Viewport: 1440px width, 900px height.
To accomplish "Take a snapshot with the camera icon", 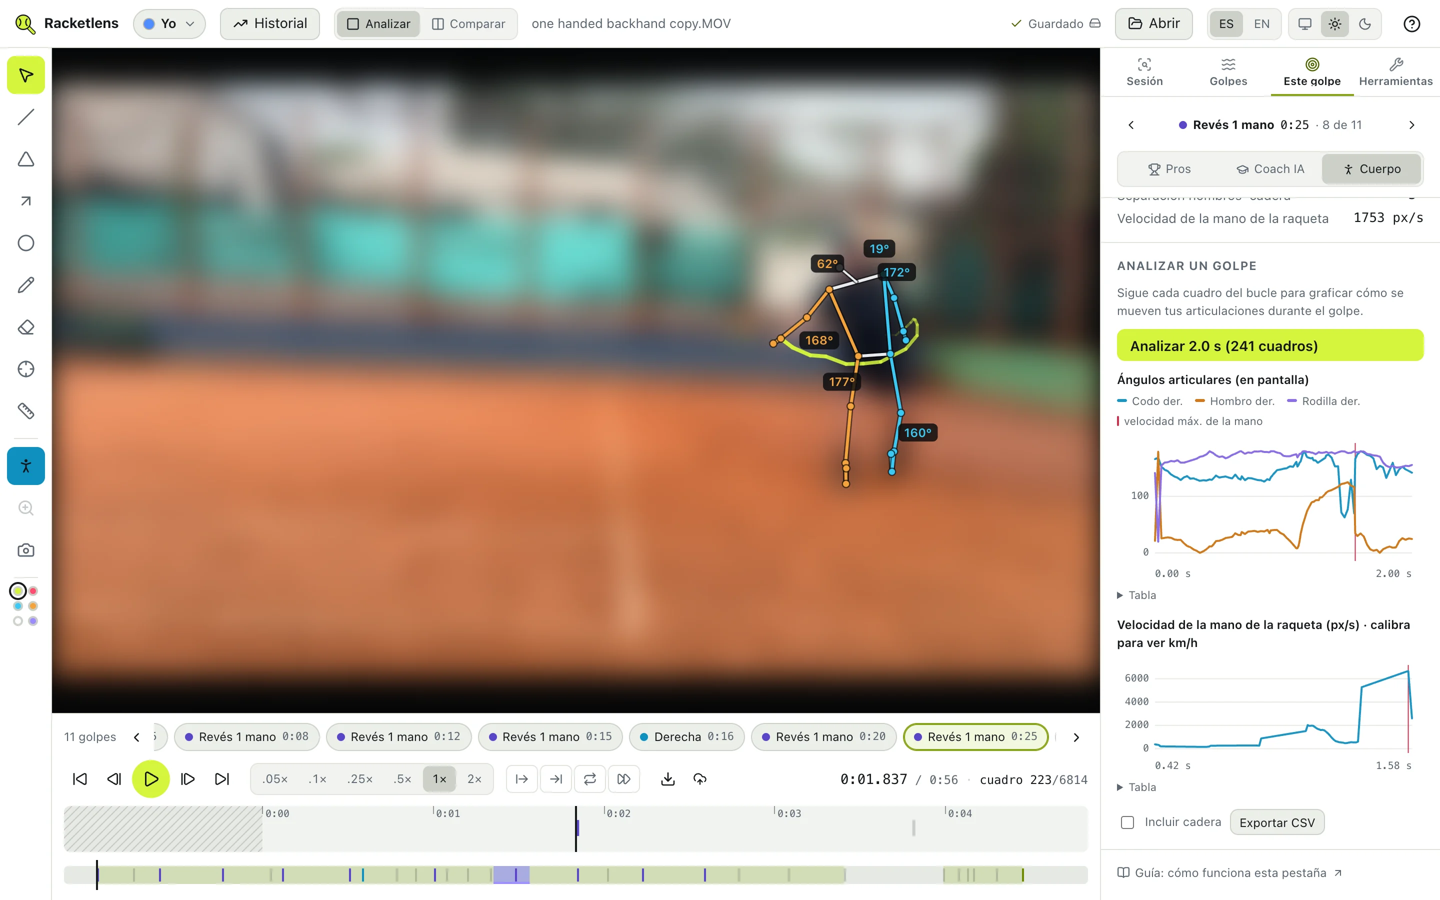I will tap(25, 550).
